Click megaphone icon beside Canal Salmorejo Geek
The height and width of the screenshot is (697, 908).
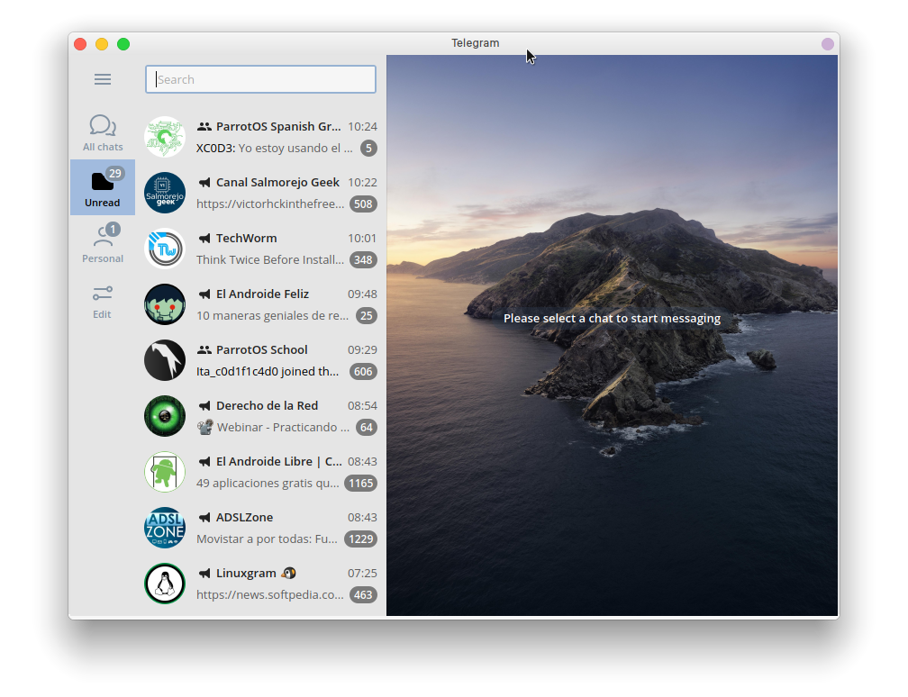tap(204, 182)
